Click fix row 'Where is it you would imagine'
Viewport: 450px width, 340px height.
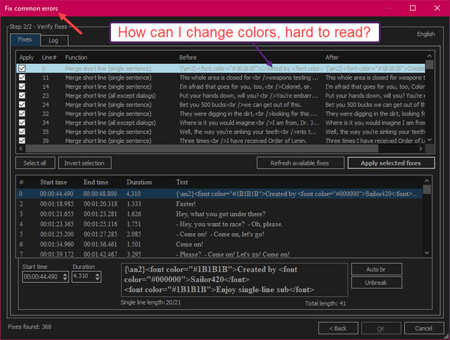tap(220, 122)
